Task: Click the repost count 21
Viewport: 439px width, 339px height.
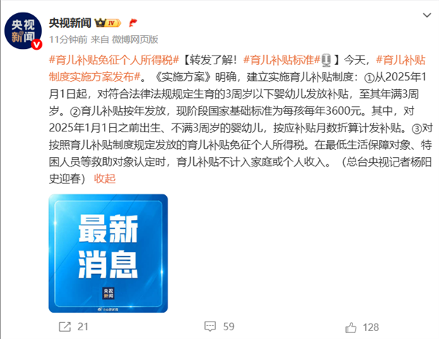Action: click(x=83, y=327)
